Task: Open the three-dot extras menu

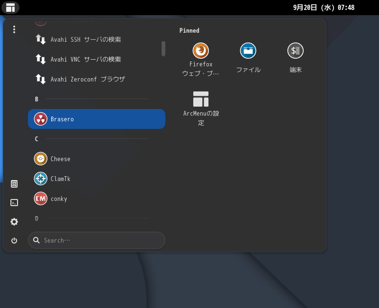Action: [x=14, y=29]
